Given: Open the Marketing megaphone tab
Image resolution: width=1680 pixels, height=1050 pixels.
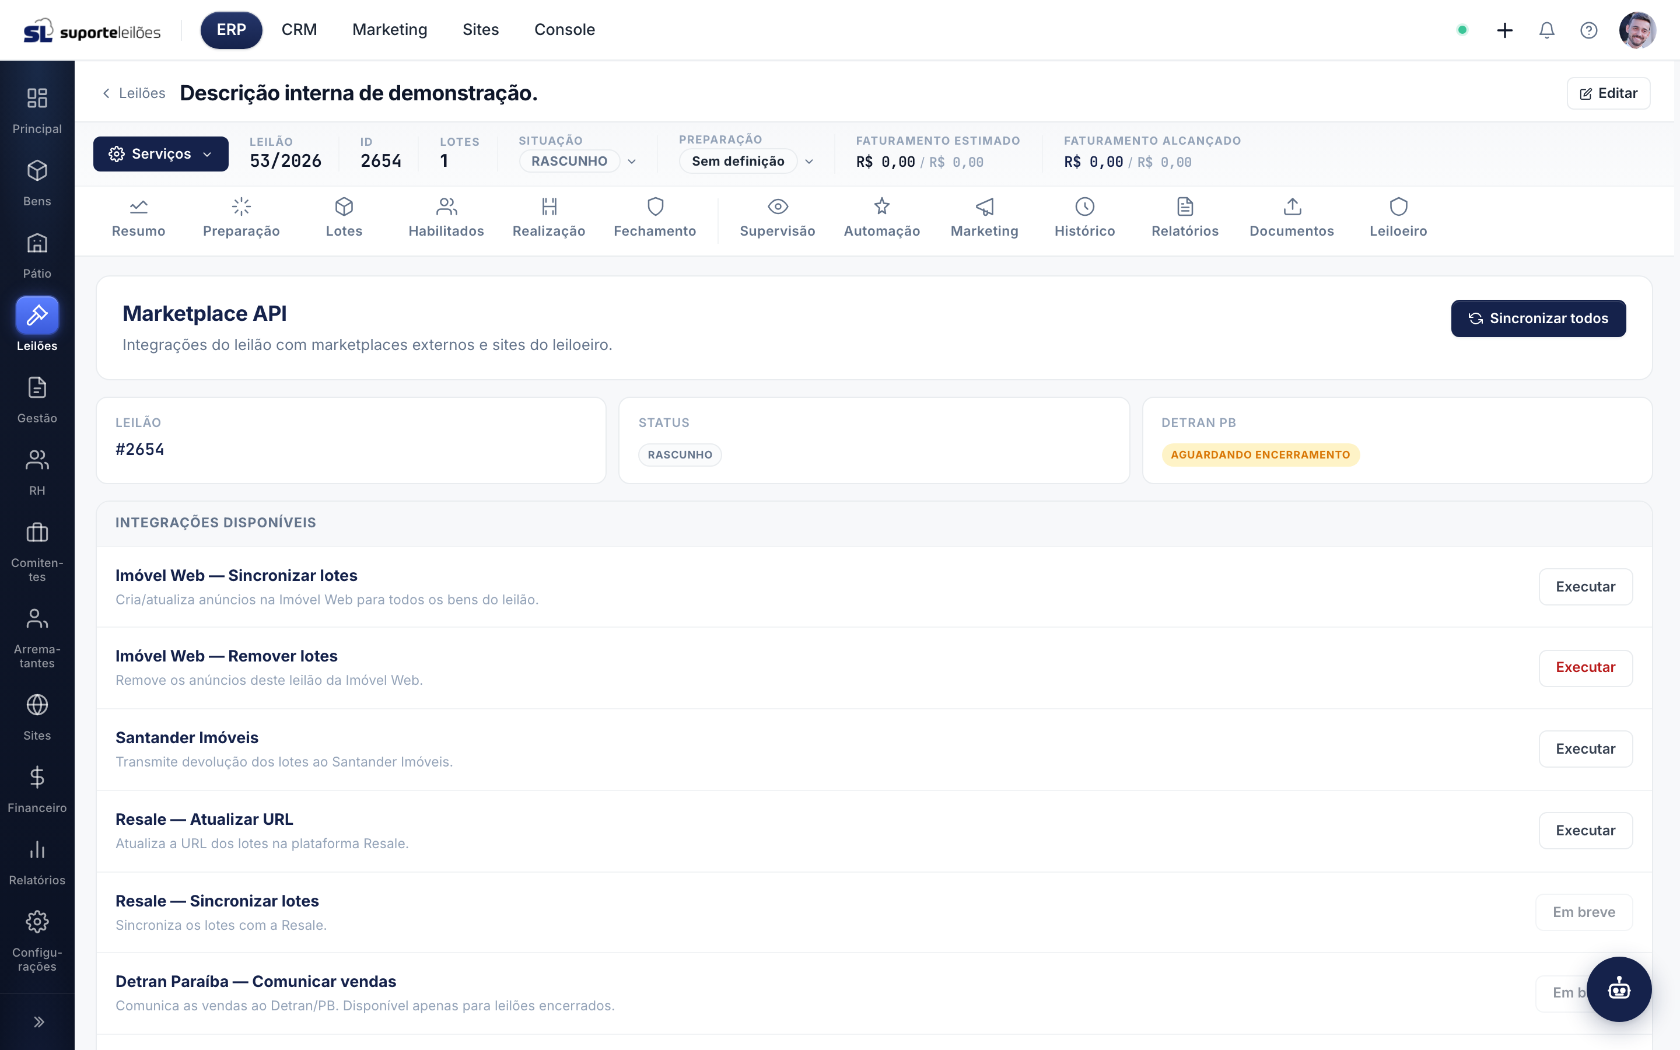Looking at the screenshot, I should [x=985, y=218].
